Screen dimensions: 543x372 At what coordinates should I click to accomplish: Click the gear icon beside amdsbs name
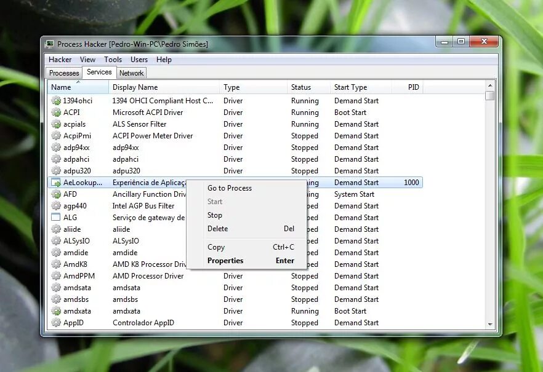click(56, 299)
